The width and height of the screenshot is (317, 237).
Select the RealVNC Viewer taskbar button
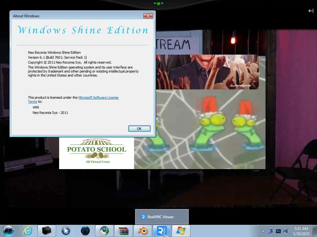[162, 231]
